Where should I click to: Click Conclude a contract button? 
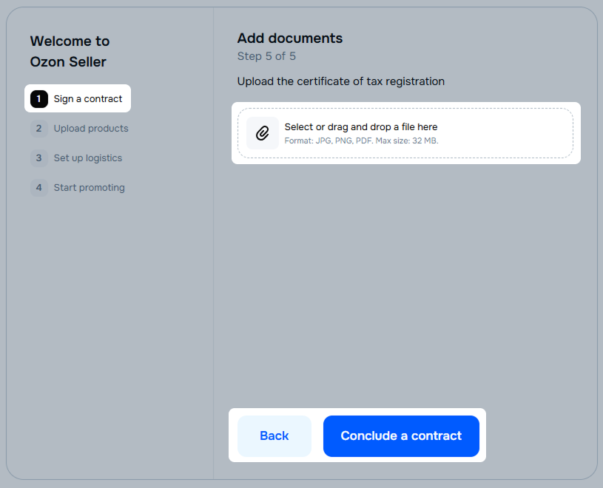(401, 436)
